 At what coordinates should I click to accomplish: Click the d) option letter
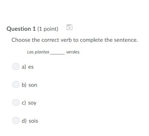24,121
